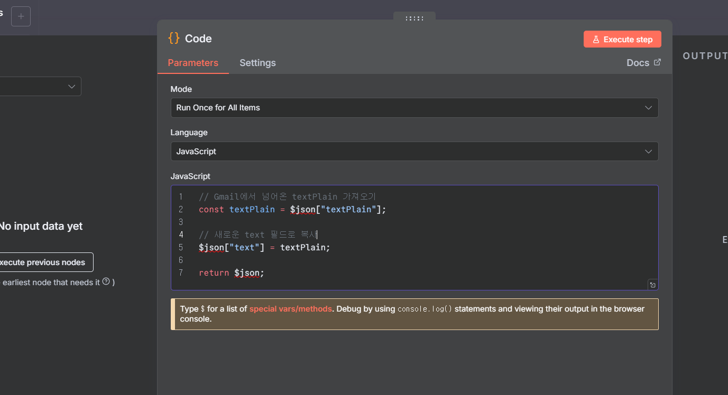Click the Execute previous nodes button

(45, 262)
